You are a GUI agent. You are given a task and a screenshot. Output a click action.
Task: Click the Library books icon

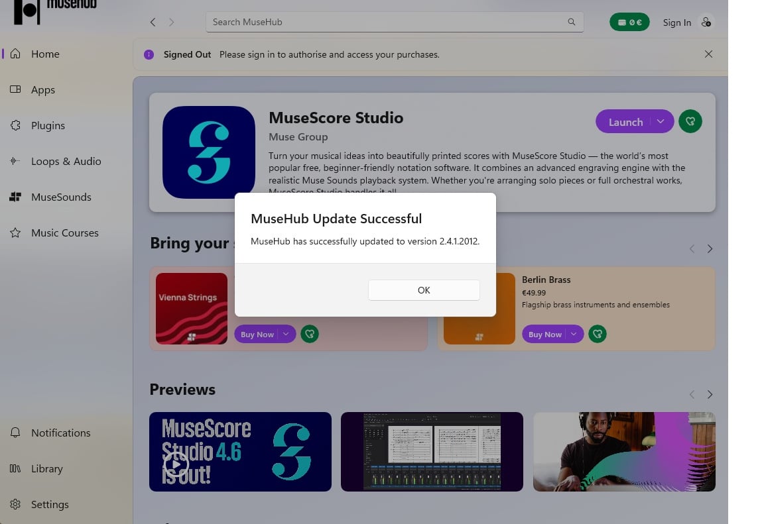pos(15,468)
